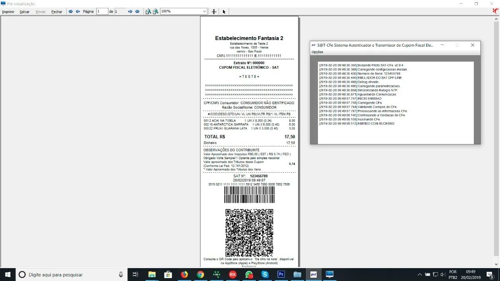Close the S@T-CFe window
This screenshot has height=281, width=500.
coord(472,45)
